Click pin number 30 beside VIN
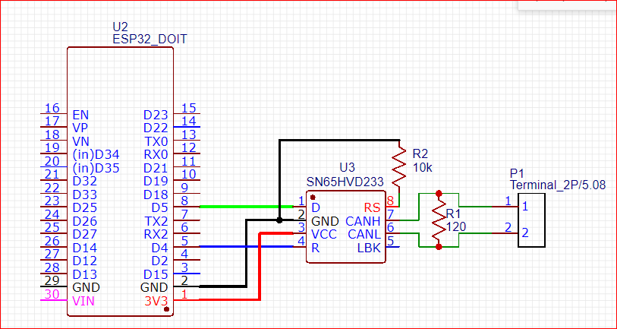Screen dimensions: 617x329 click(52, 294)
